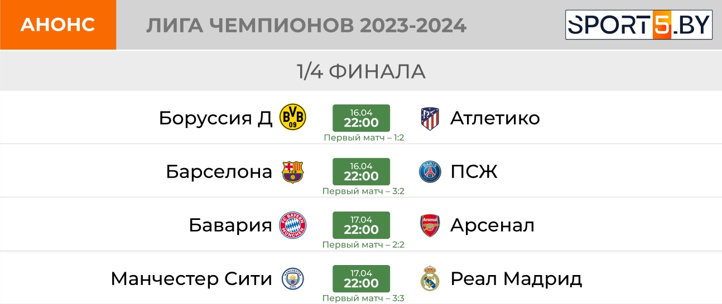Image resolution: width=722 pixels, height=304 pixels.
Task: Click 'Первый матч – 1:2' result text
Action: [364, 138]
